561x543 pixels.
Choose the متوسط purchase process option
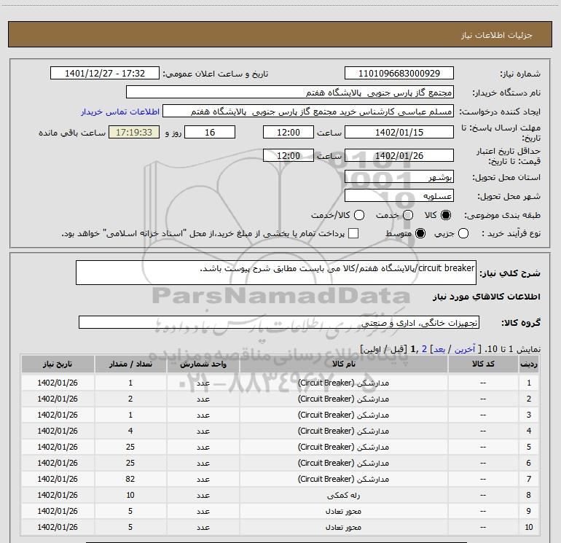[420, 233]
